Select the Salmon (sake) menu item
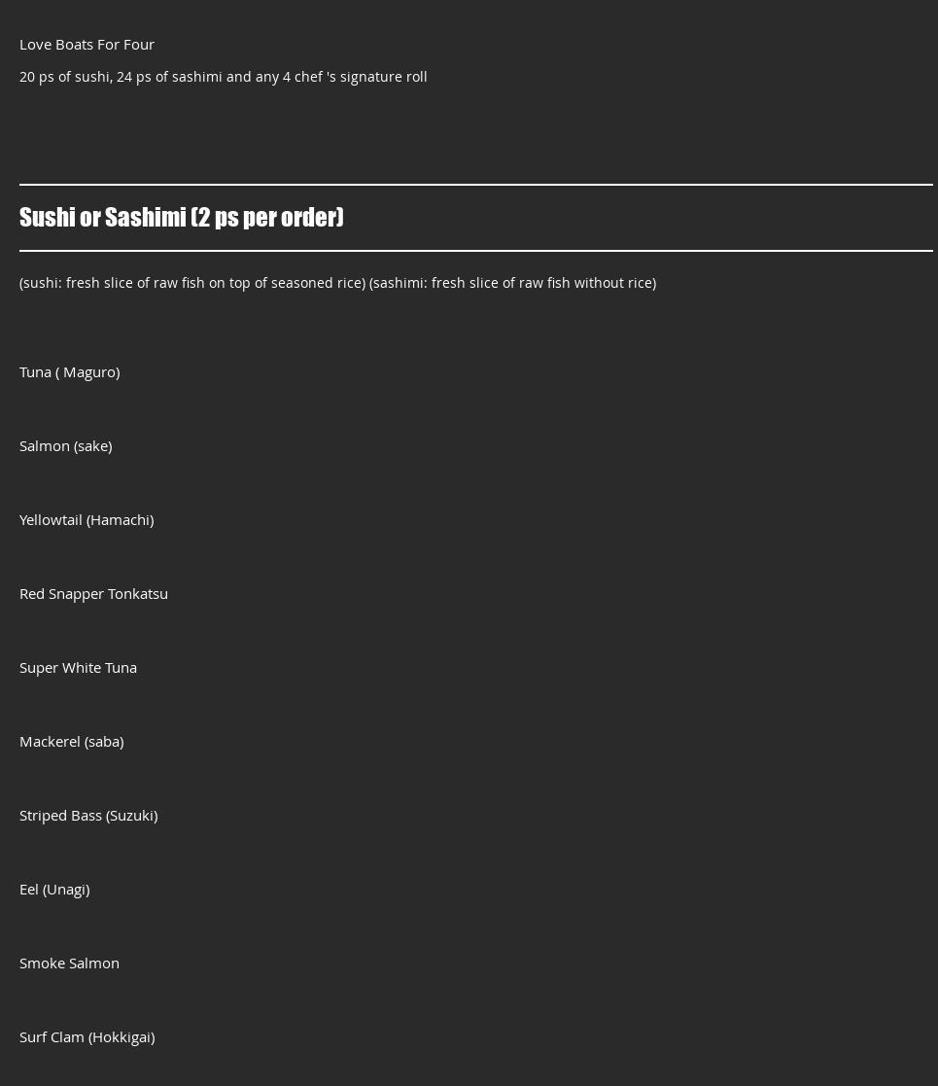 [x=65, y=445]
